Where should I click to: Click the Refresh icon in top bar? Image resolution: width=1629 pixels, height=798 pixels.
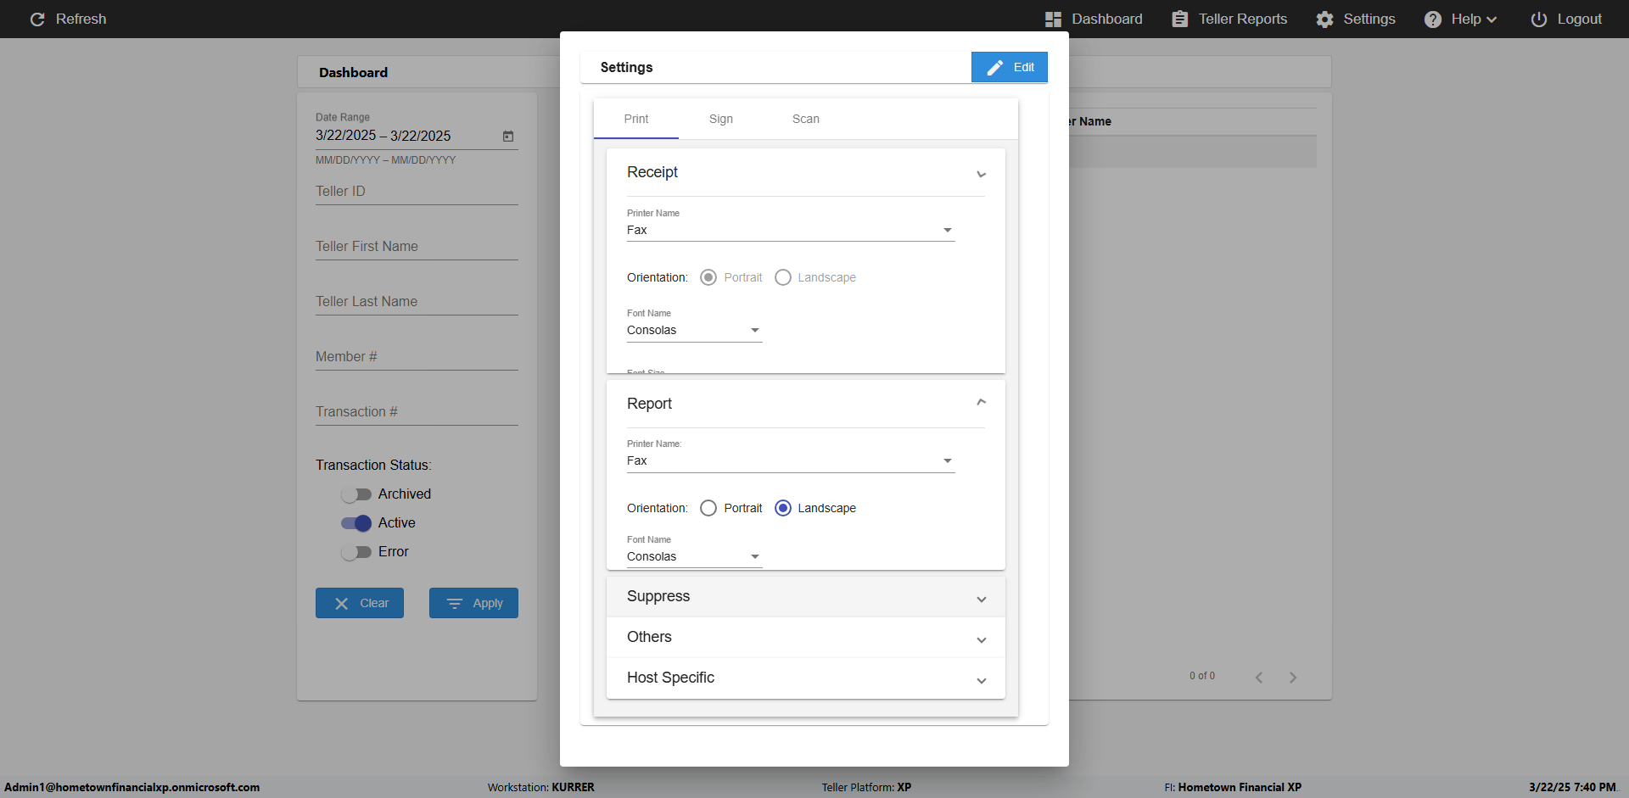[37, 19]
